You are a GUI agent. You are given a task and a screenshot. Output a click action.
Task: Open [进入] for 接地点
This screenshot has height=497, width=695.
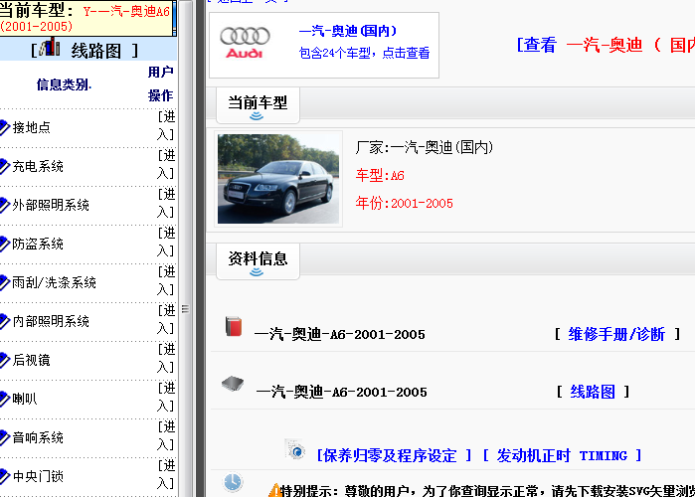click(x=166, y=126)
